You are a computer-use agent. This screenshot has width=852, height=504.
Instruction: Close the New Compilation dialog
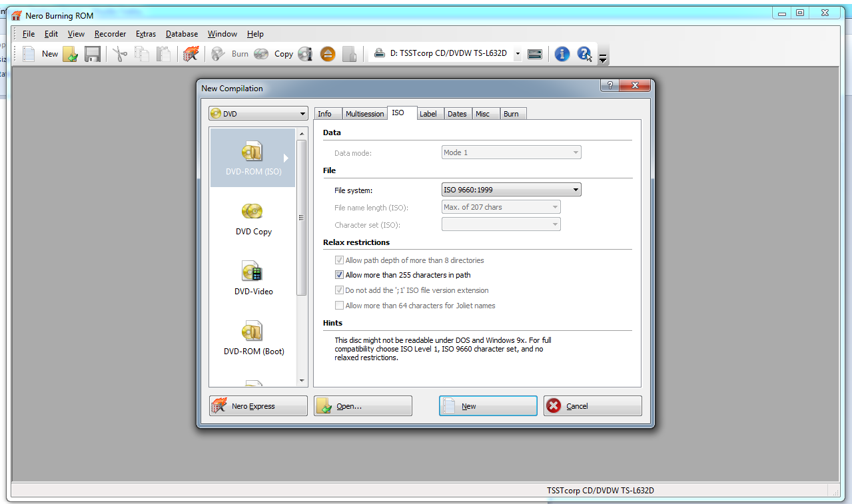tap(635, 85)
